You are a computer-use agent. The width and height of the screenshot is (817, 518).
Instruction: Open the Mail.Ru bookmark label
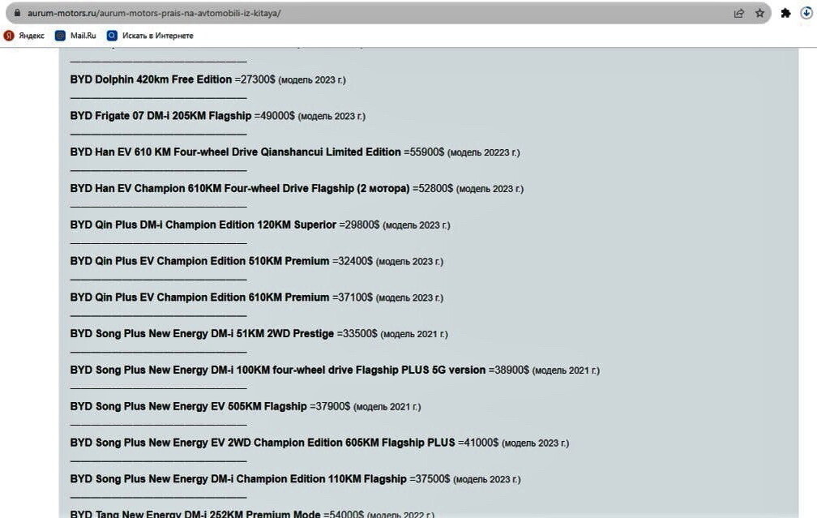pos(83,36)
